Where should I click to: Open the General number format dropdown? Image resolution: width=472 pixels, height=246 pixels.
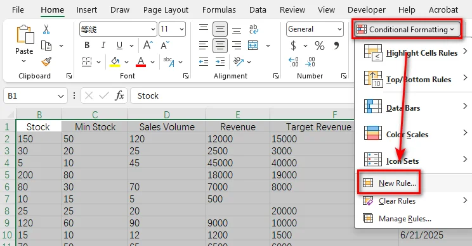[x=339, y=29]
